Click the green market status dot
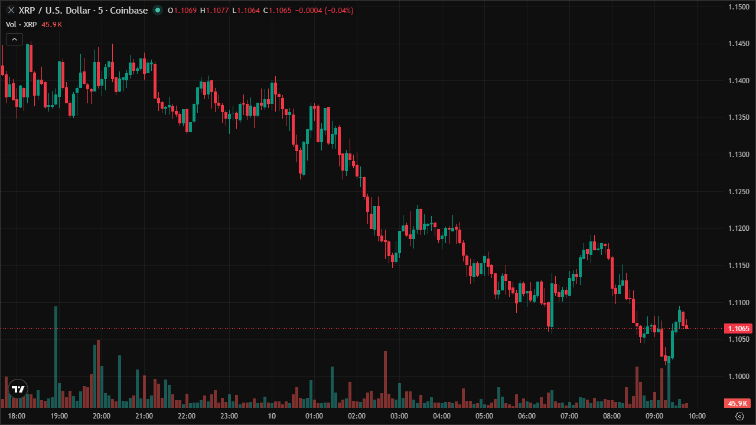The image size is (756, 425). [x=157, y=10]
